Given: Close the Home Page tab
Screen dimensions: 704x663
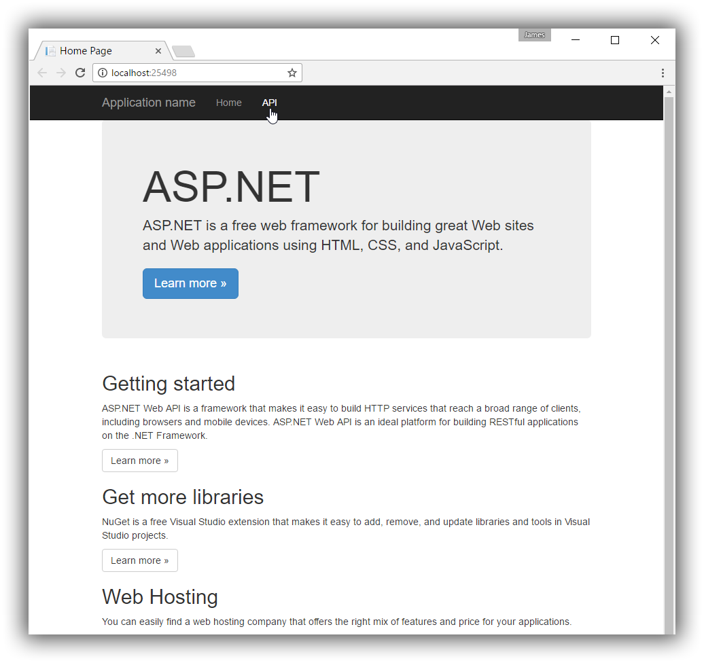Looking at the screenshot, I should click(x=158, y=51).
